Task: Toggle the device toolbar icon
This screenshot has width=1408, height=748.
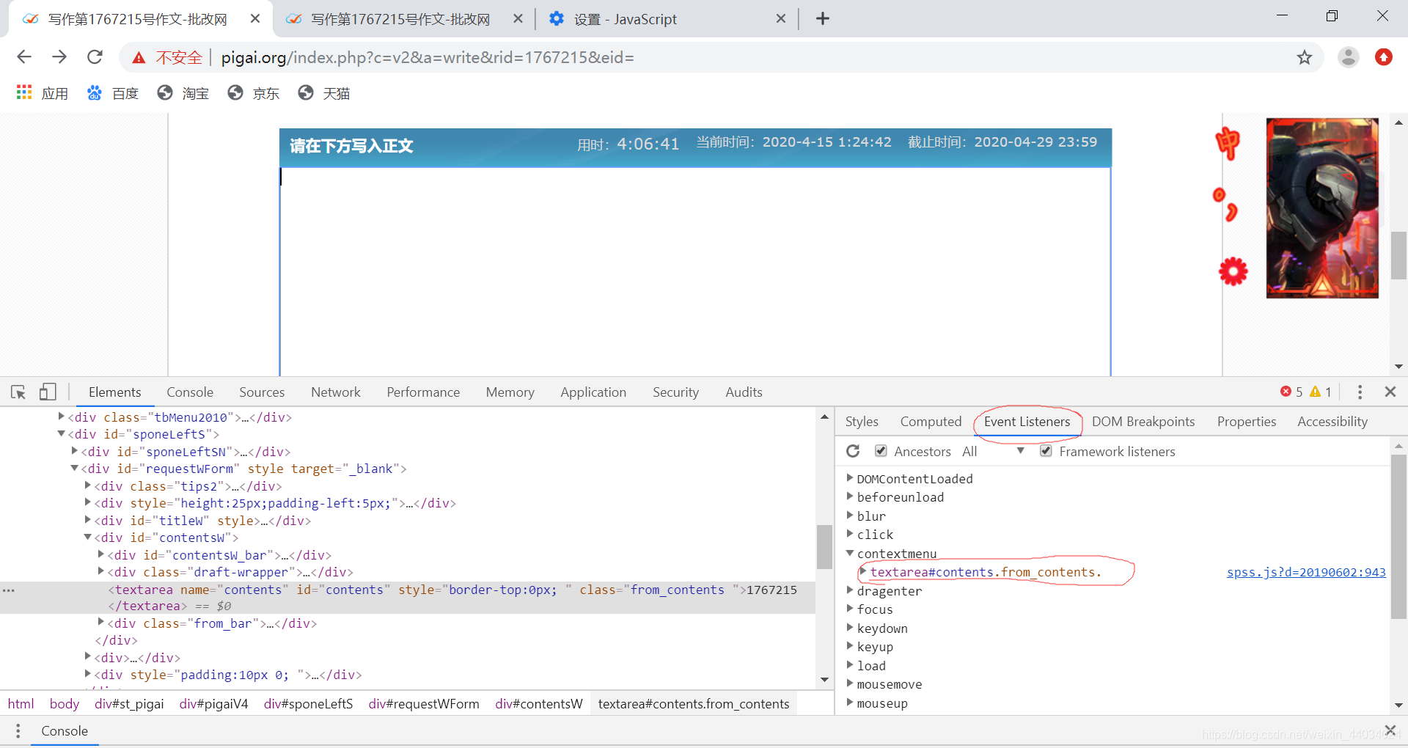Action: click(48, 392)
